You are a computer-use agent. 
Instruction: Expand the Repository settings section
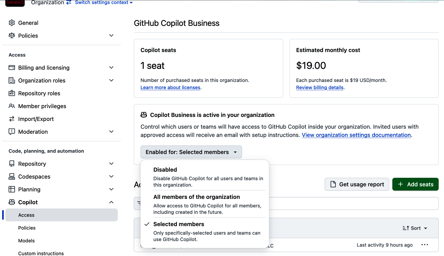(x=111, y=164)
